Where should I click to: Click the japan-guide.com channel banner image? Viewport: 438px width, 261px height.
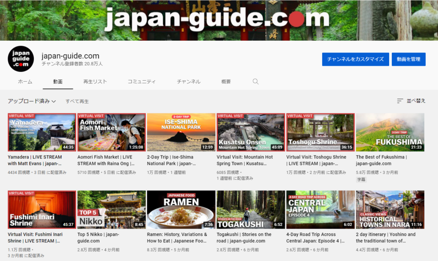[219, 20]
